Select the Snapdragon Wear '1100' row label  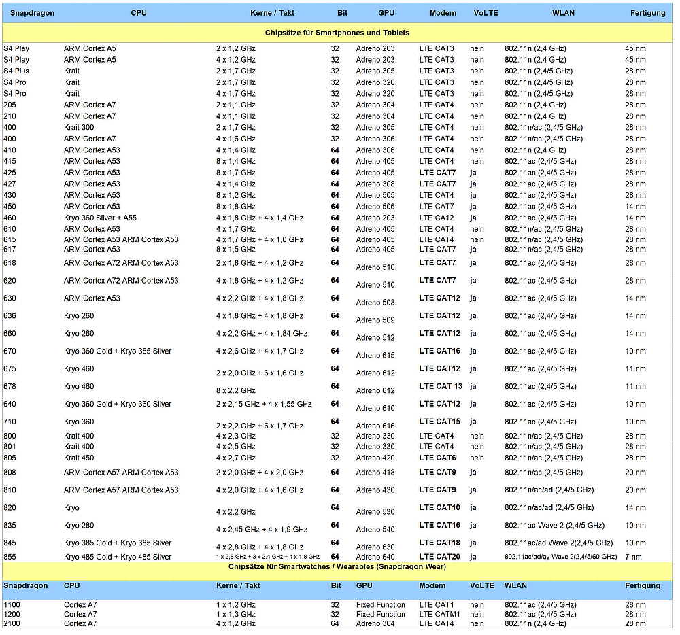point(12,605)
